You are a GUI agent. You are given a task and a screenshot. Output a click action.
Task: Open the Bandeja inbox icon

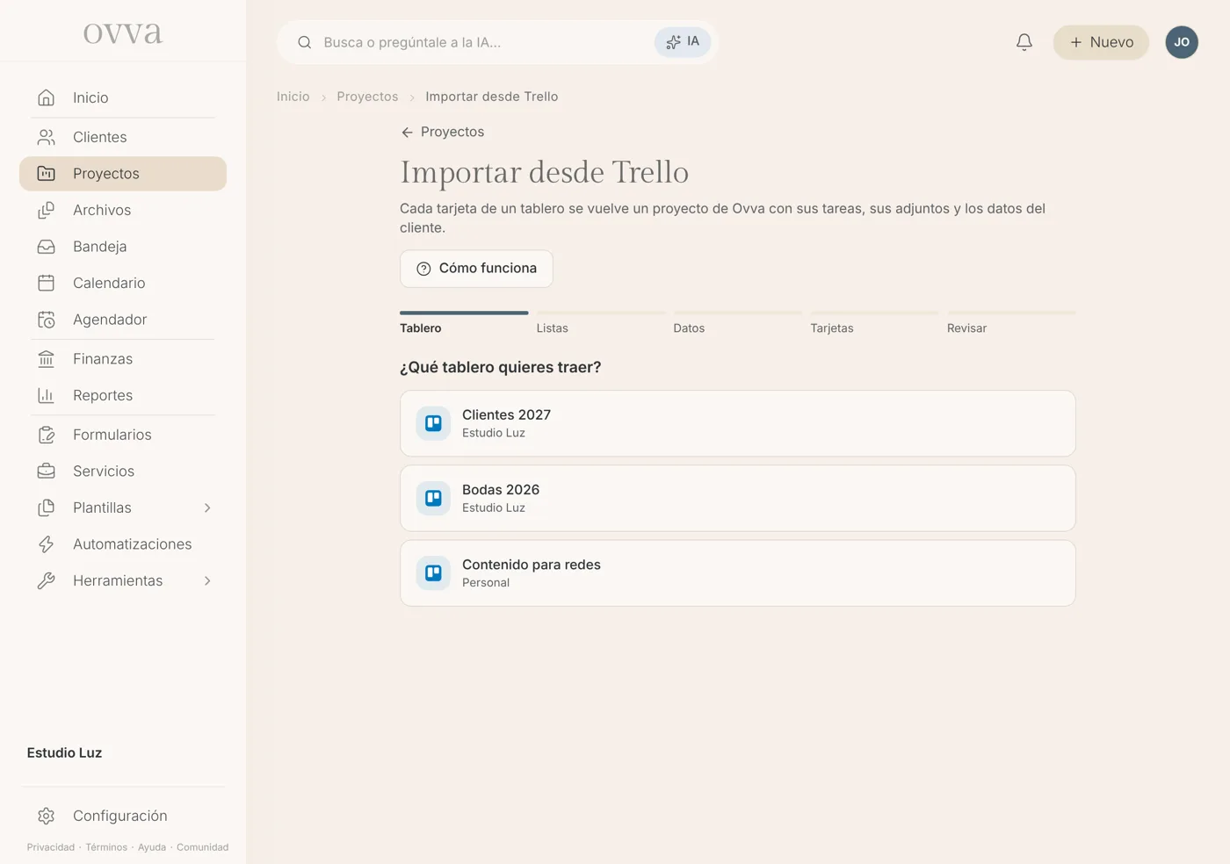pyautogui.click(x=47, y=247)
